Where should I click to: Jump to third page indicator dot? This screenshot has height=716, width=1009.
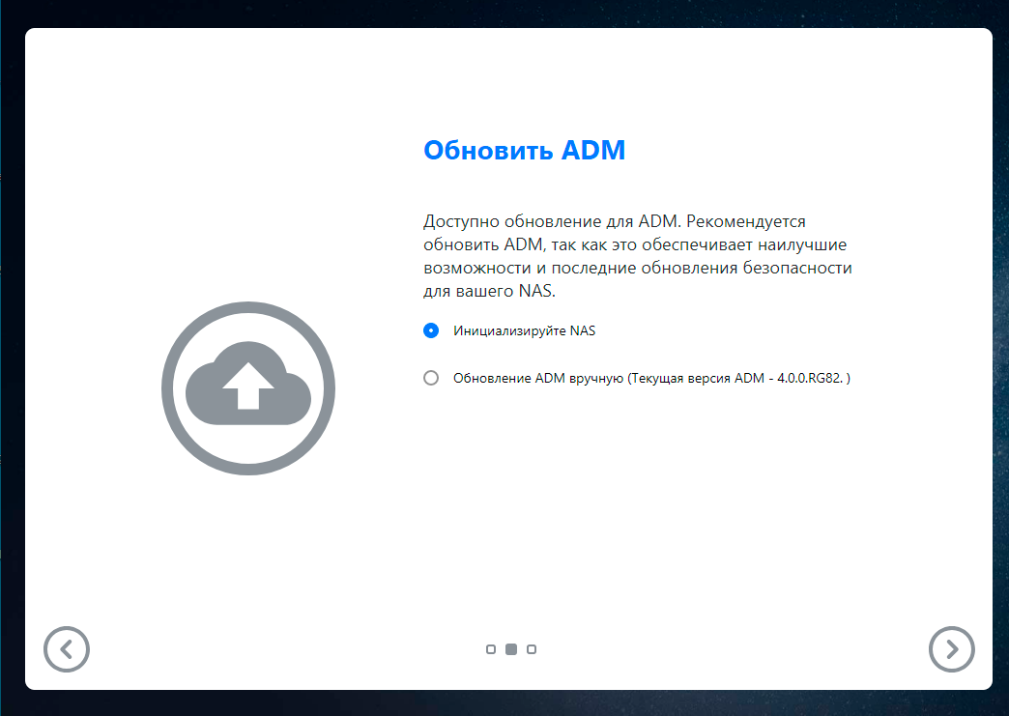[x=532, y=649]
